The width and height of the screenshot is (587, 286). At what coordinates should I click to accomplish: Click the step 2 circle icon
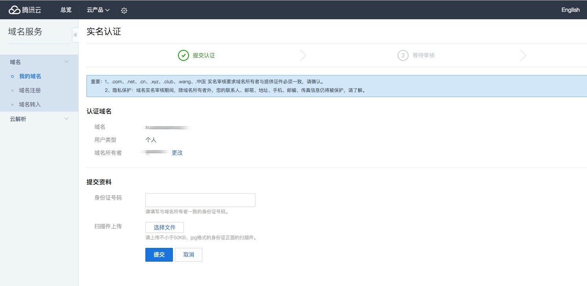pyautogui.click(x=403, y=55)
